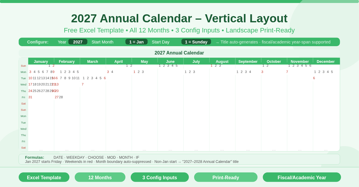Click the 3 Config Inputs badge
This screenshot has width=359, height=187.
(160, 177)
